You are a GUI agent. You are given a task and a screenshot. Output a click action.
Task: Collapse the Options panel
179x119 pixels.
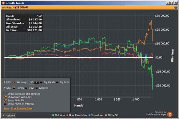(9, 115)
